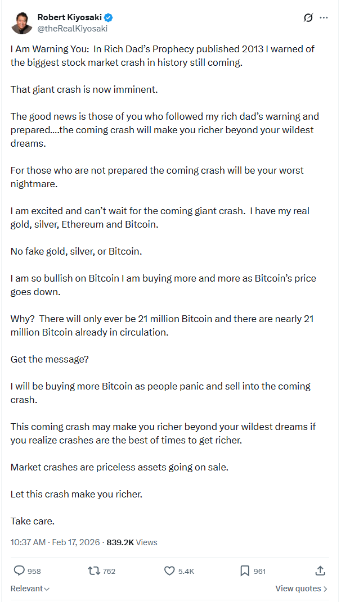Bookmark this post using the bookmark icon

coord(245,571)
